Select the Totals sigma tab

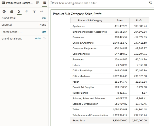click(x=19, y=11)
